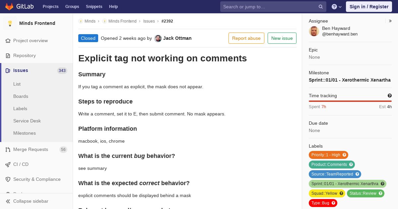Open Merge Requests in sidebar

pyautogui.click(x=31, y=149)
